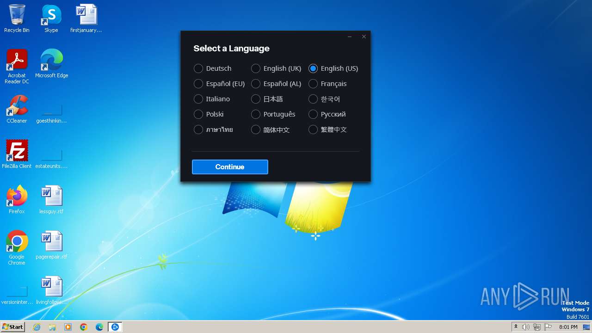Choose Español (AL) language

coord(277,84)
